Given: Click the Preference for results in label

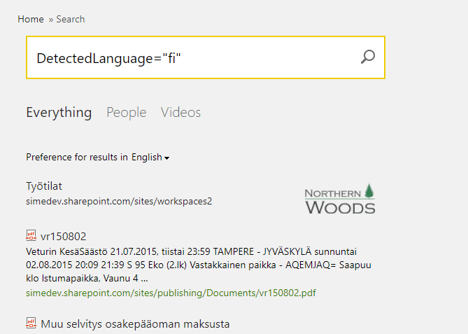Looking at the screenshot, I should tap(77, 158).
